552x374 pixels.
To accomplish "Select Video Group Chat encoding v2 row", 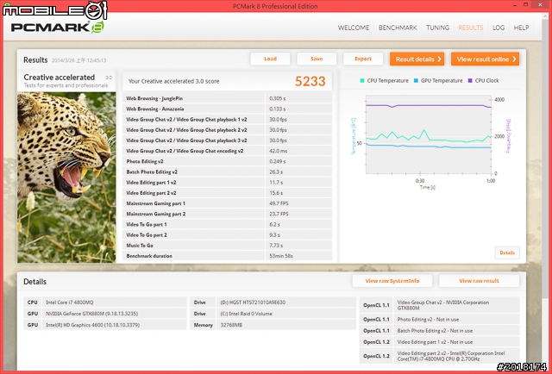I will point(227,151).
